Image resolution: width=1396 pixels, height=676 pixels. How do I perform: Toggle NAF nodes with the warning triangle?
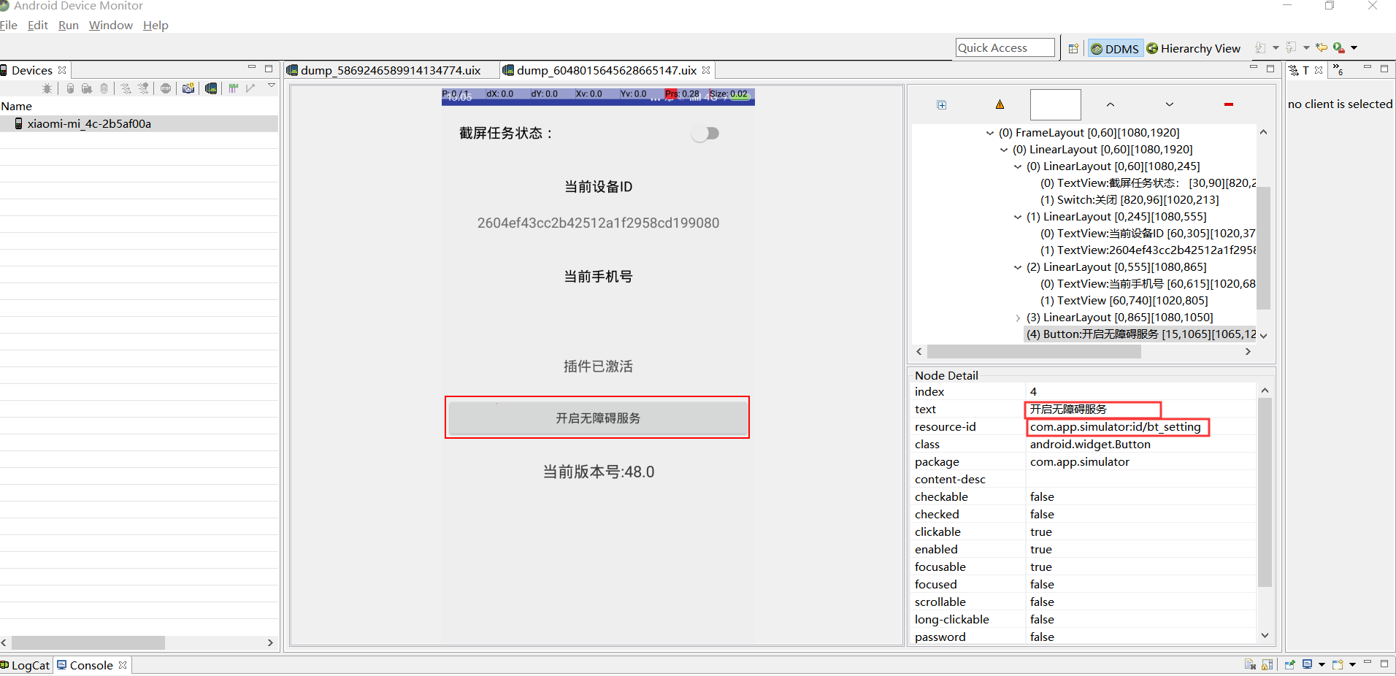(x=1000, y=104)
